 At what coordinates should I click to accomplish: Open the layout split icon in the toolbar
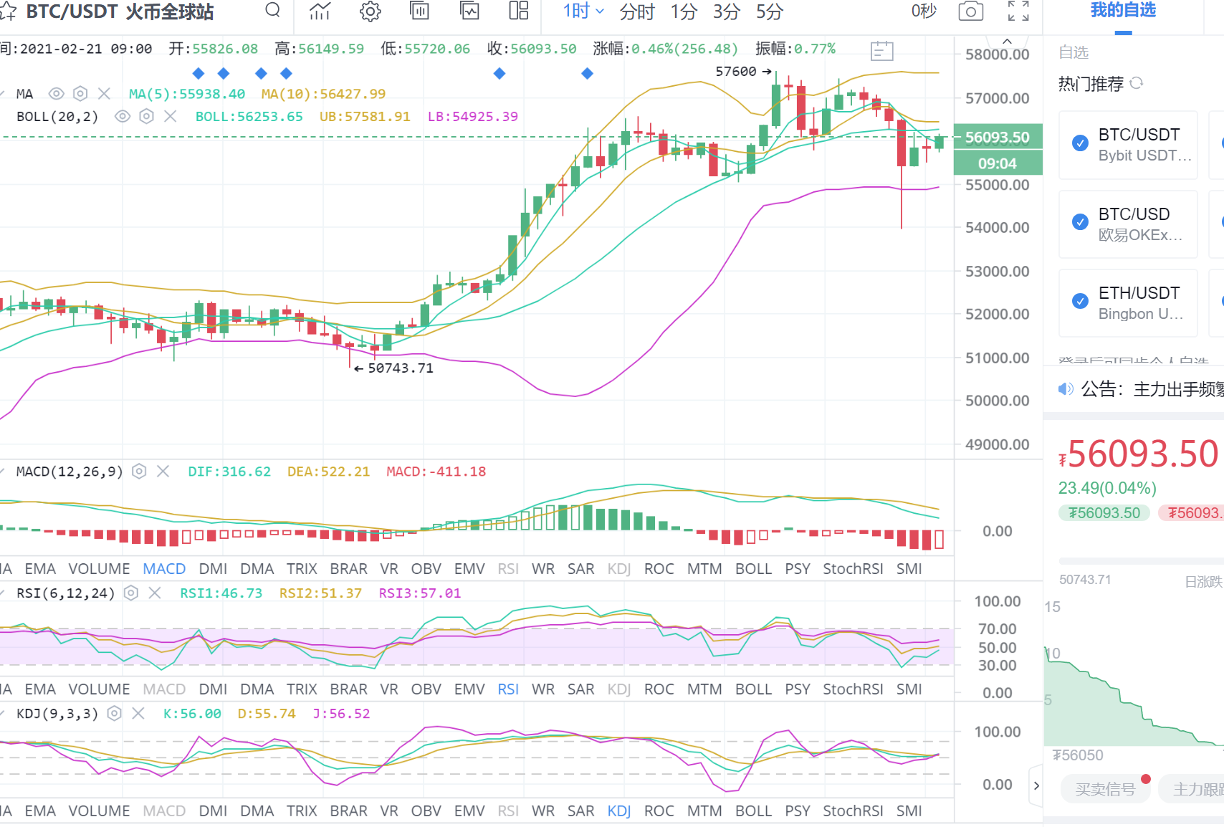point(517,11)
